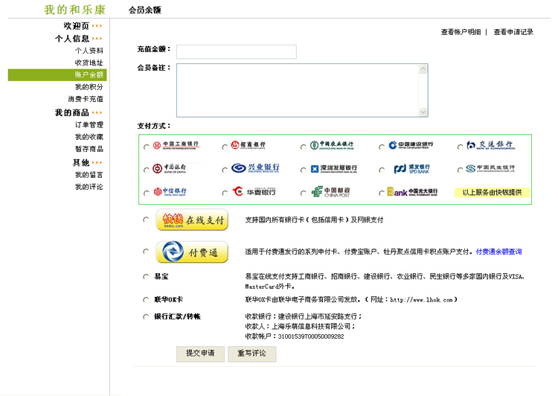The width and height of the screenshot is (558, 396).
Task: Click the 中国银行 (Bank of China) logo
Action: pyautogui.click(x=170, y=168)
